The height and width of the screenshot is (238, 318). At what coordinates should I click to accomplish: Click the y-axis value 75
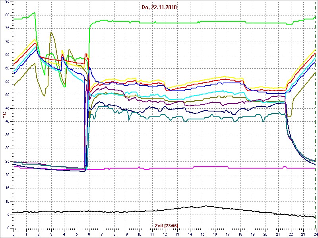click(7, 29)
